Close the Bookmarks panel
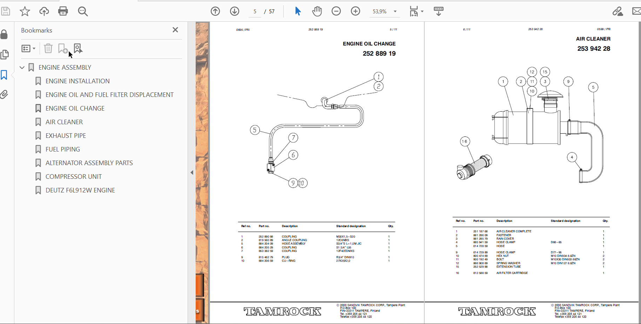 pyautogui.click(x=175, y=30)
